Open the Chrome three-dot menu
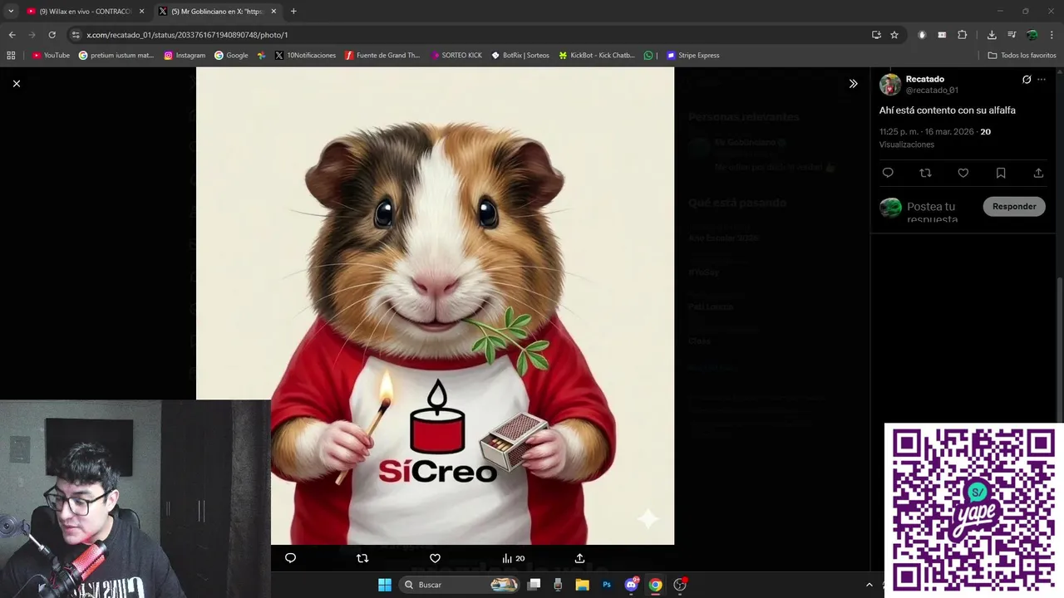 (1052, 35)
